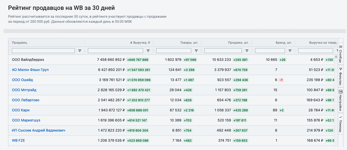Click the ИП Сысоев Андрей Вадимович link
The width and height of the screenshot is (347, 150).
click(x=38, y=130)
